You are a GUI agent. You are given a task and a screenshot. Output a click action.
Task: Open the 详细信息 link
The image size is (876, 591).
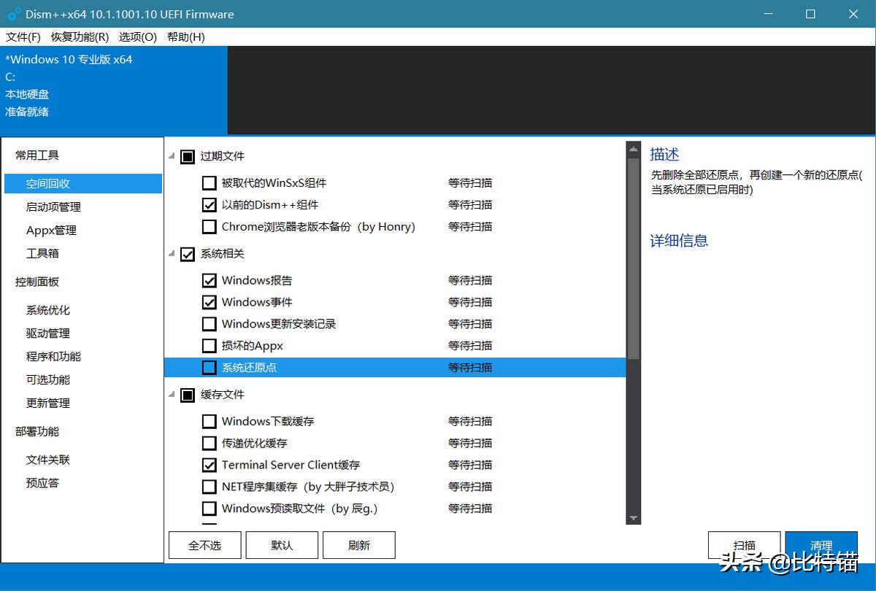pos(678,241)
